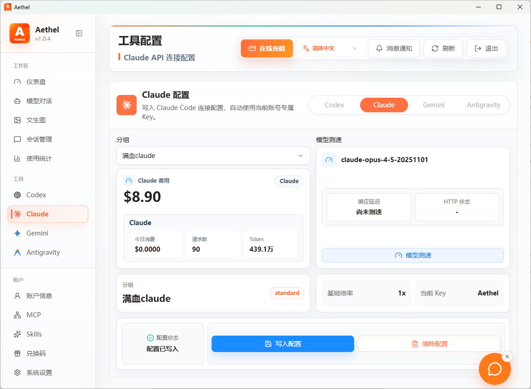Click the Aethel logo in the sidebar
This screenshot has height=389, width=531.
[20, 33]
